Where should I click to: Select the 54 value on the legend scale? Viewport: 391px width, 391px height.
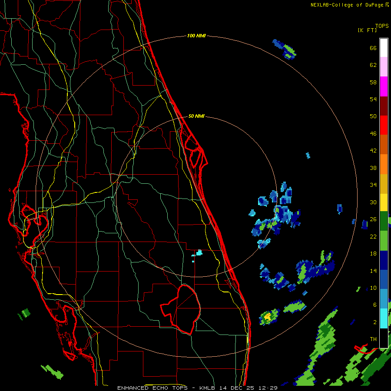tap(373, 99)
